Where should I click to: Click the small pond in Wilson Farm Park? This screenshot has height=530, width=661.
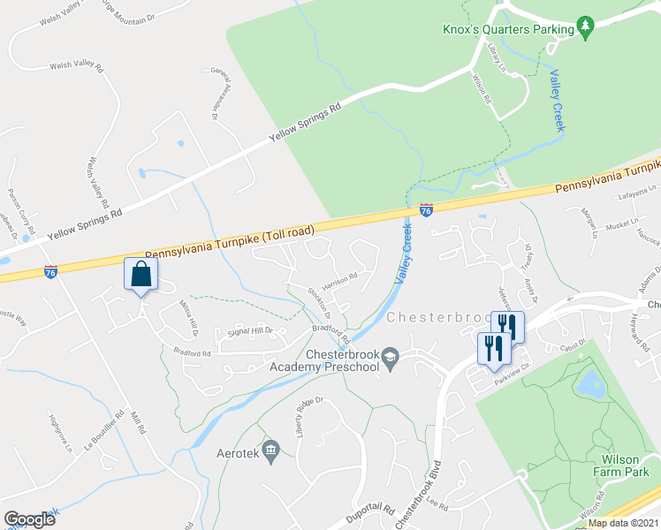point(590,384)
